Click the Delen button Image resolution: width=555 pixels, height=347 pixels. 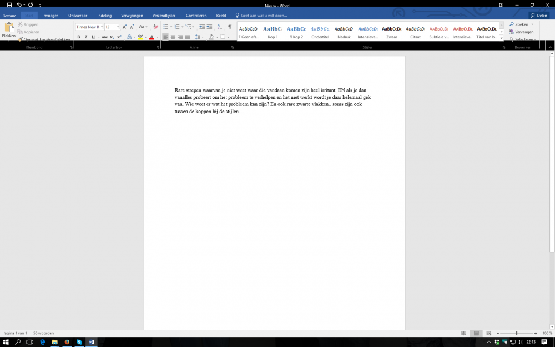click(540, 15)
